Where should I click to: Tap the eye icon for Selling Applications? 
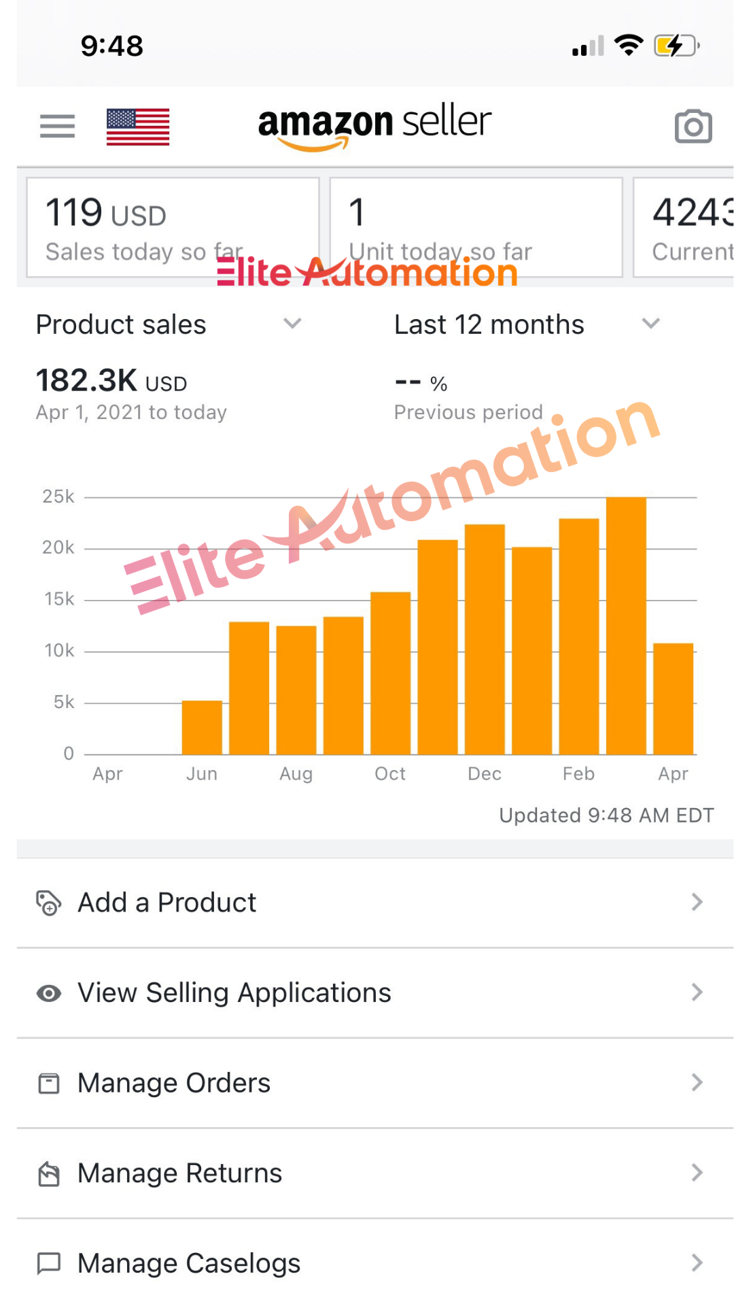click(x=48, y=993)
